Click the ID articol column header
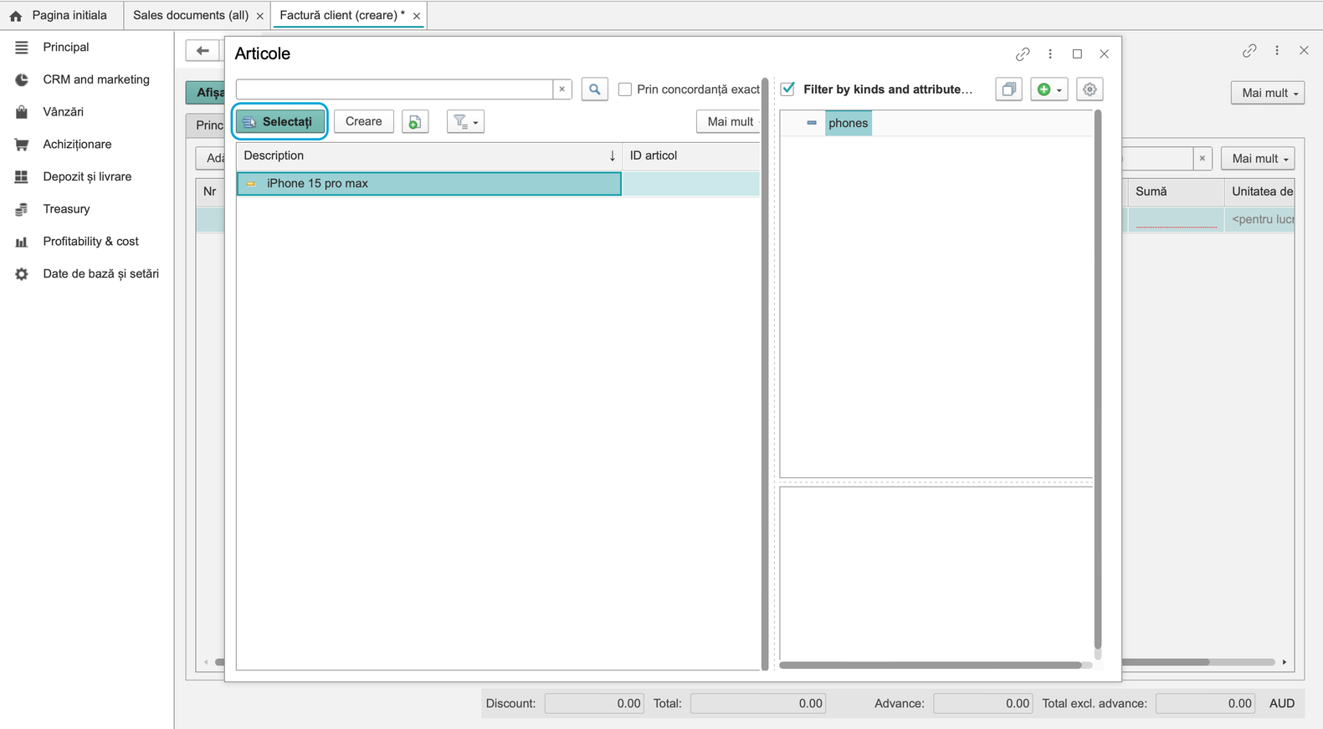Viewport: 1323px width, 729px height. (x=691, y=155)
